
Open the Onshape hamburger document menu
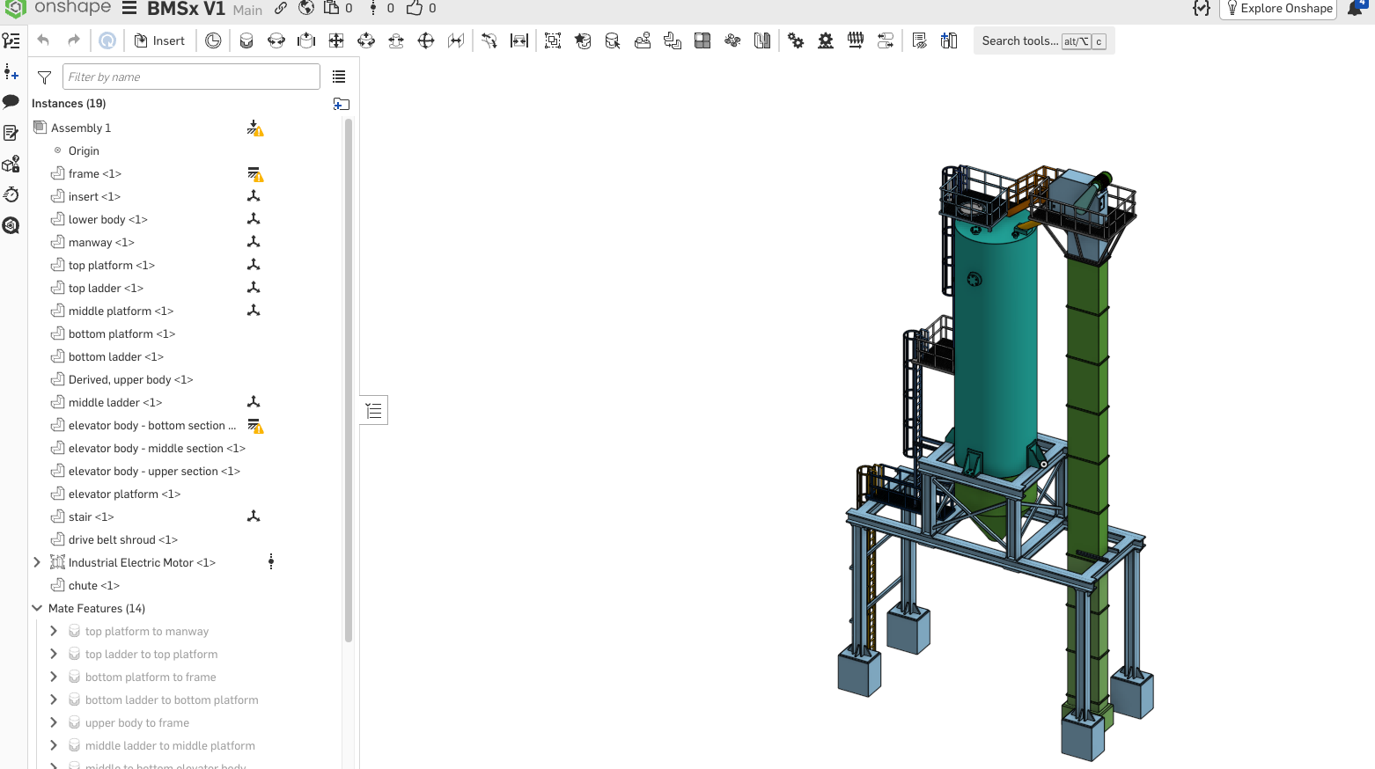(x=129, y=9)
